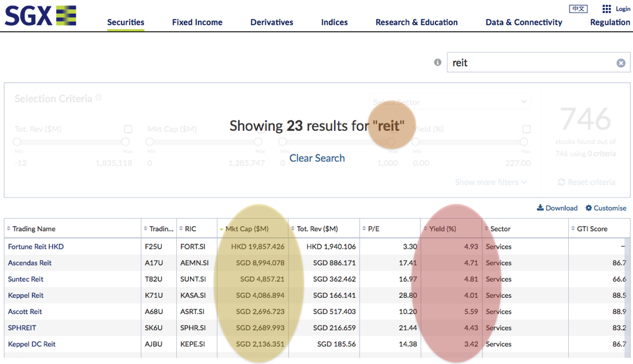Screen dimensions: 633x364
Task: Open Ascott Reit stock page
Action: 25,312
